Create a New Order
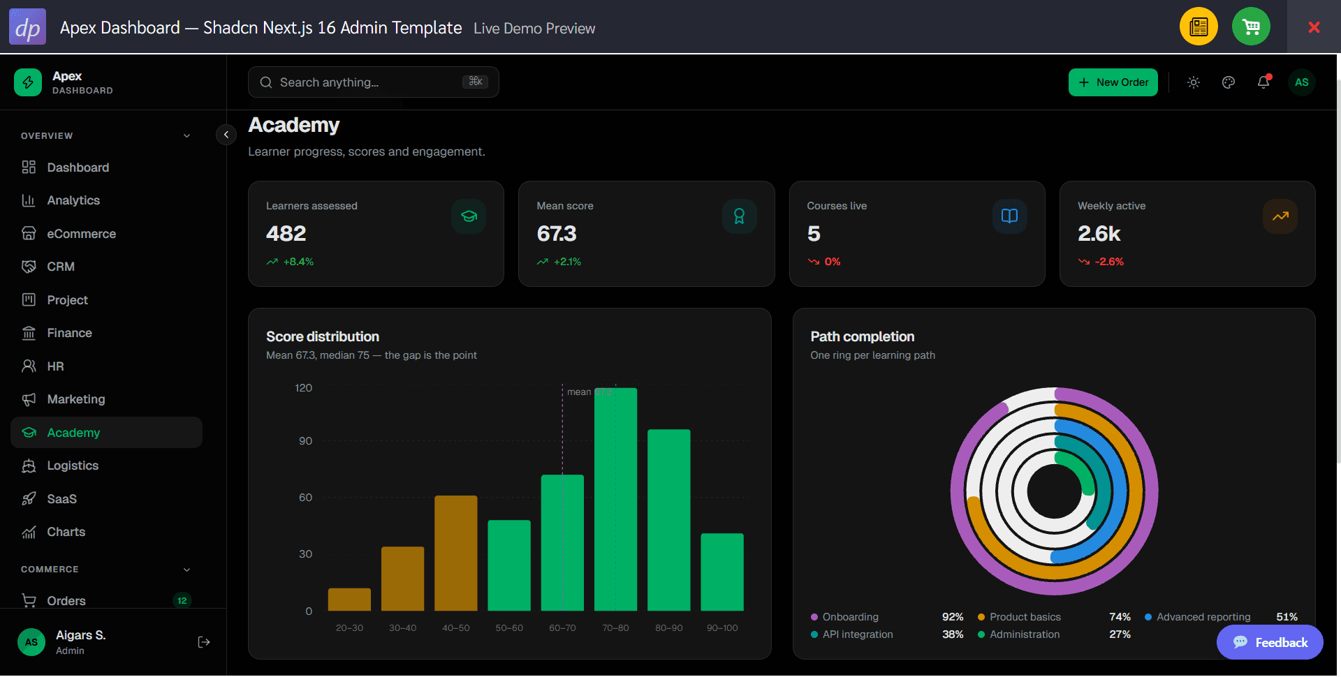The image size is (1341, 677). [1113, 82]
